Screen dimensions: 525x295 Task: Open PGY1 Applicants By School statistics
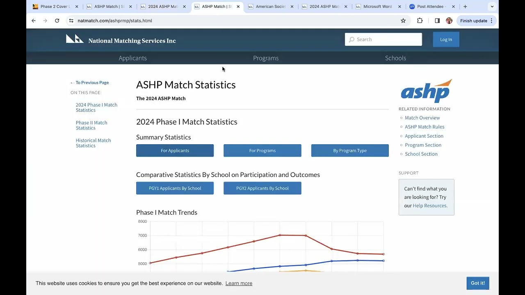tap(175, 188)
